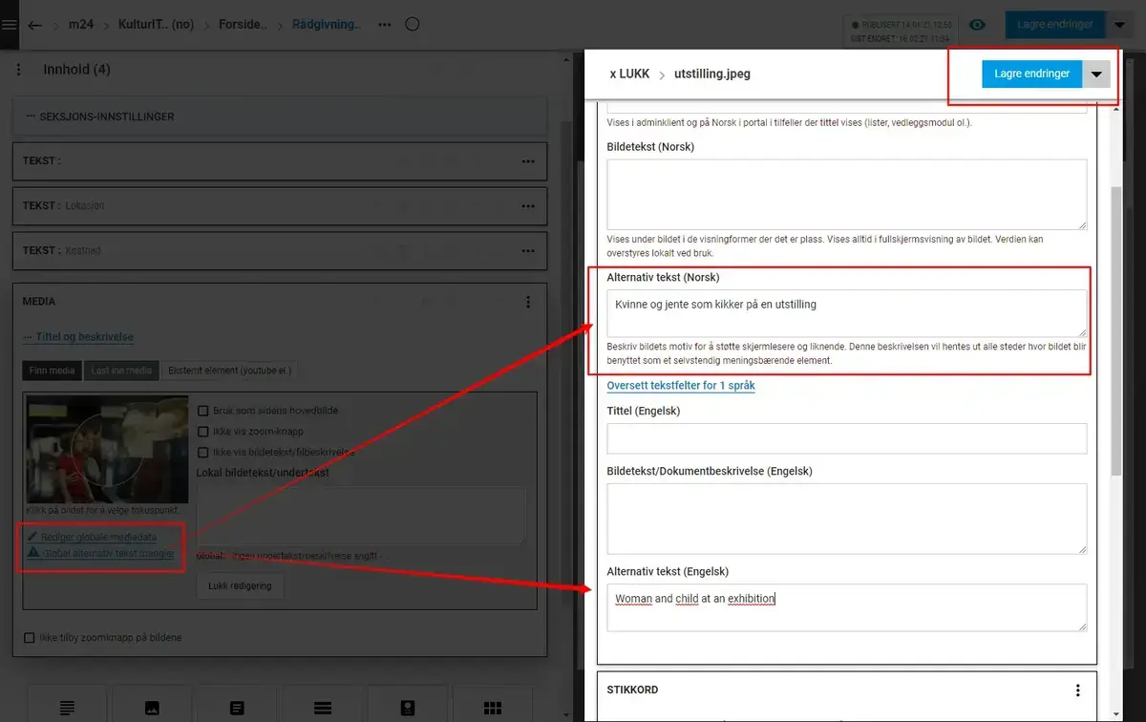Open the ellipsis menu on TEKST: Lokasjon row
The image size is (1146, 722).
click(x=528, y=206)
